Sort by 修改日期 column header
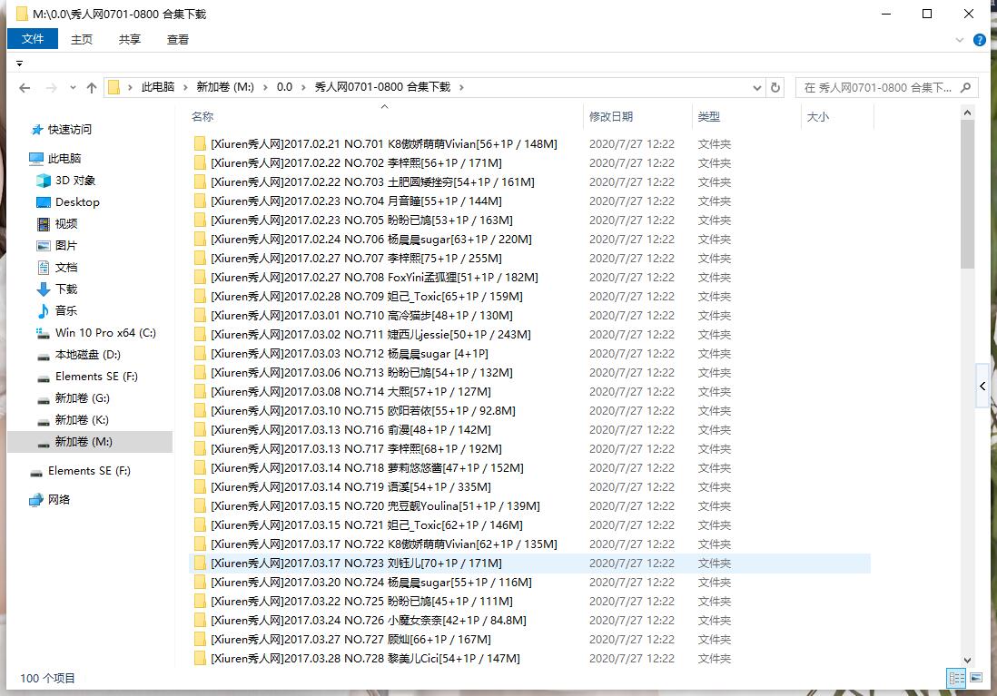Image resolution: width=997 pixels, height=696 pixels. (x=610, y=117)
